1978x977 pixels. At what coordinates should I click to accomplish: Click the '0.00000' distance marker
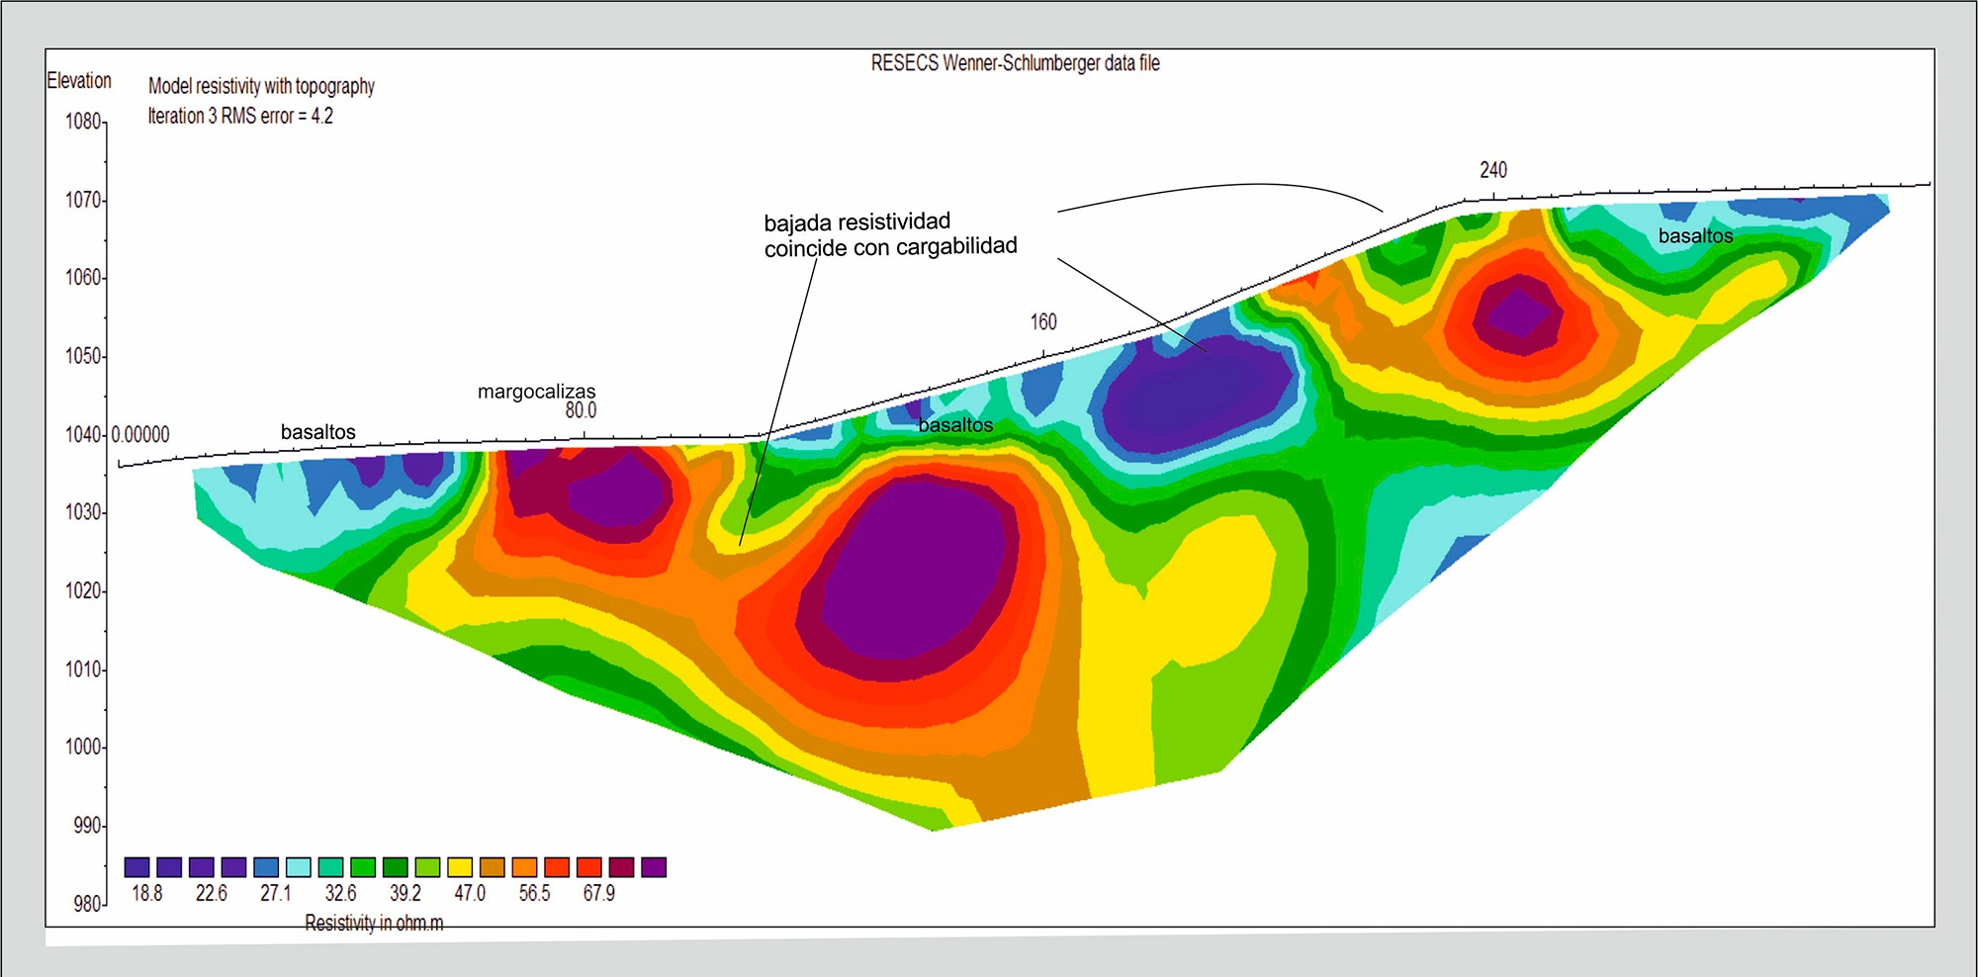140,434
